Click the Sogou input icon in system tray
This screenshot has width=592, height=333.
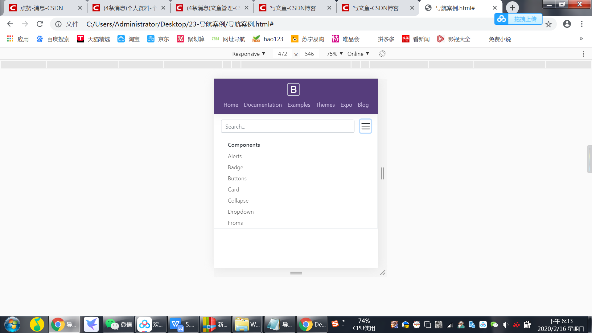coord(335,324)
